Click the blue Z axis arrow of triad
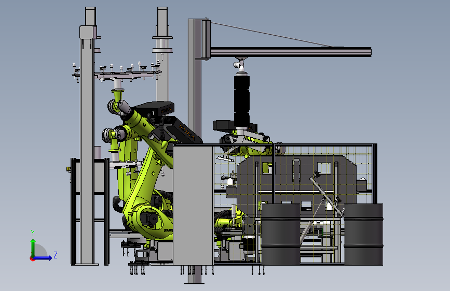Viewport: 450px width, 291px height. click(43, 258)
